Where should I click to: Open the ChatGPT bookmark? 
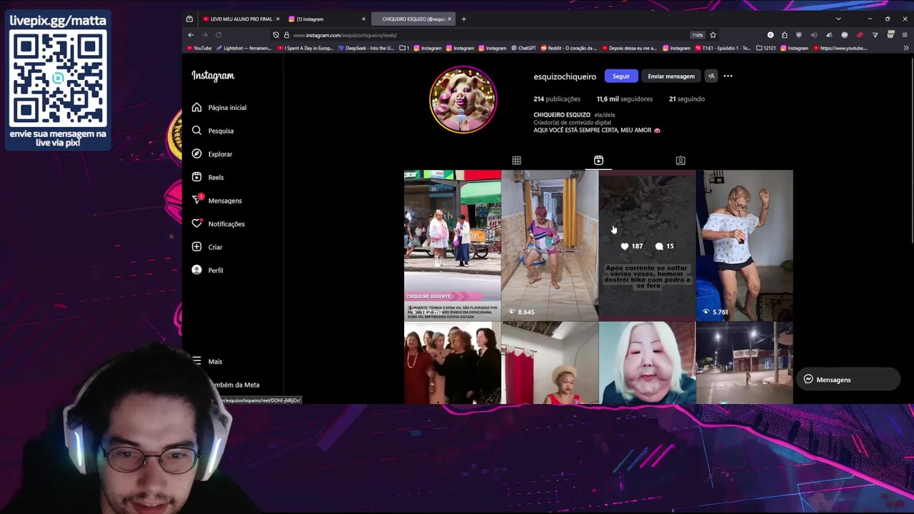pos(523,49)
